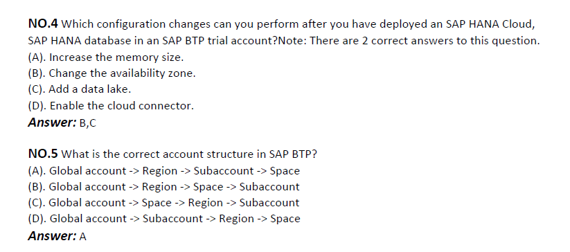Choose option C Space -> Region -> Subaccount

point(163,203)
